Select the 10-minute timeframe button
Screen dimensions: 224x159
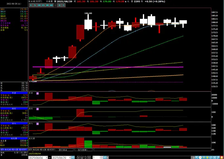[x=39, y=5]
